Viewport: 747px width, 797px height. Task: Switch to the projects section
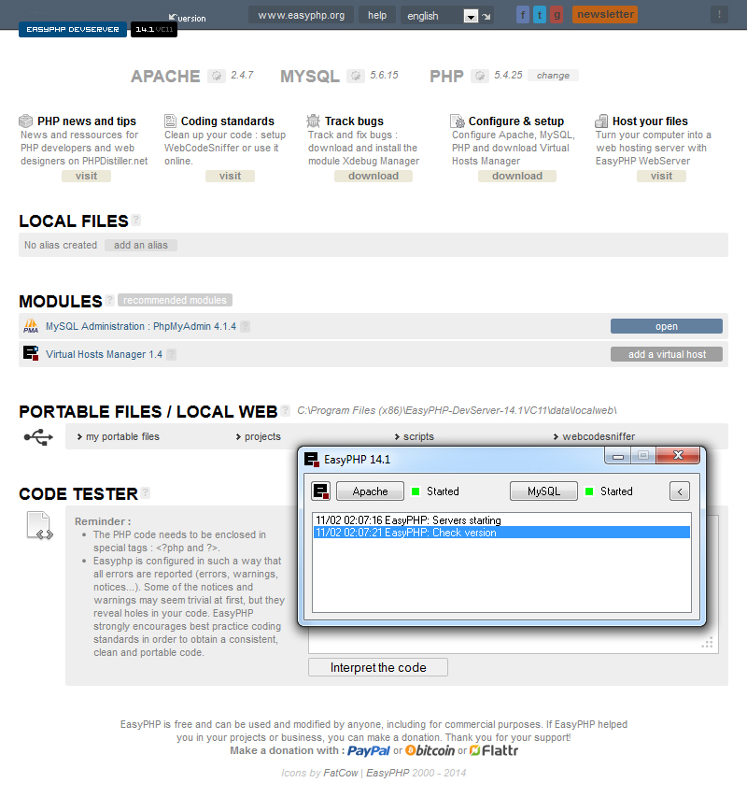[263, 435]
